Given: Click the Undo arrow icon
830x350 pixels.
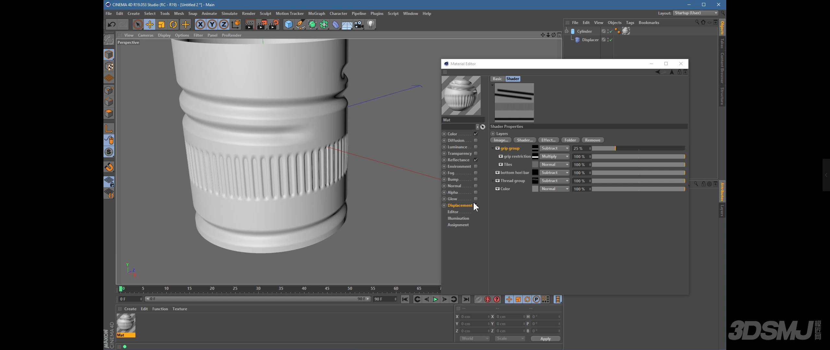Looking at the screenshot, I should (112, 24).
